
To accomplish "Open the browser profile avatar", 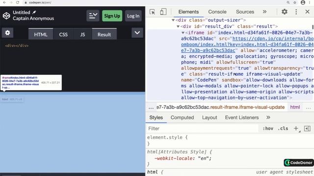I will coord(303,2).
